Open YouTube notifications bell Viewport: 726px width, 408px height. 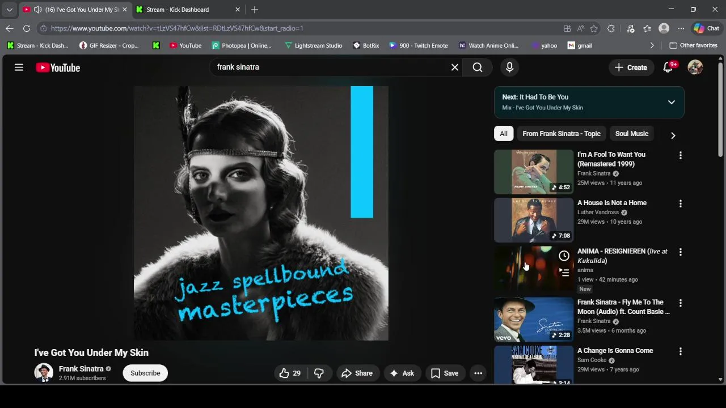tap(668, 67)
